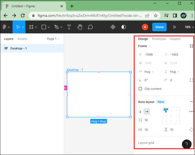The image size is (195, 155).
Task: Click the horizontal padding field
Action: pyautogui.click(x=146, y=130)
